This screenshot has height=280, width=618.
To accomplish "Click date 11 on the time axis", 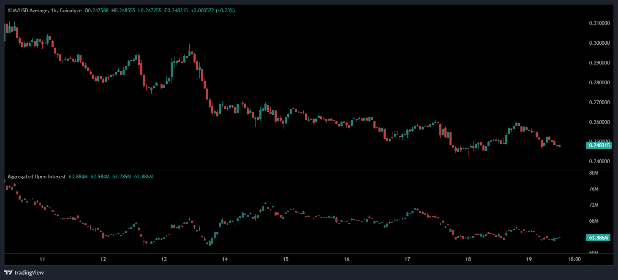I will 42,259.
